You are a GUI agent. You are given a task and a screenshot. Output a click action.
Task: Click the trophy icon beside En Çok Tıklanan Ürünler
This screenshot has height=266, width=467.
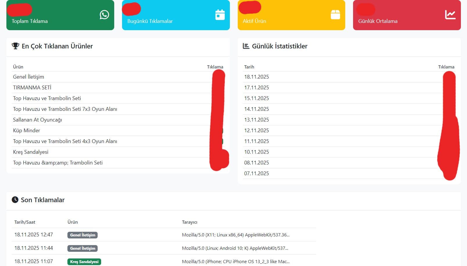15,46
